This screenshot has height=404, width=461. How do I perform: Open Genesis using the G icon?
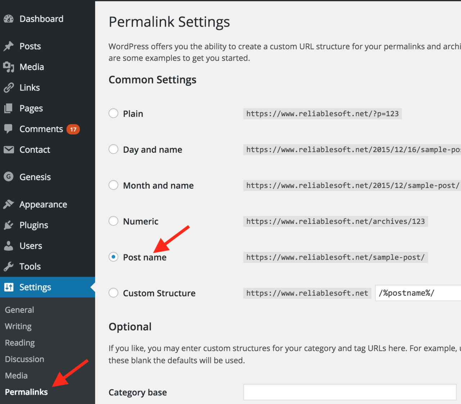[8, 176]
